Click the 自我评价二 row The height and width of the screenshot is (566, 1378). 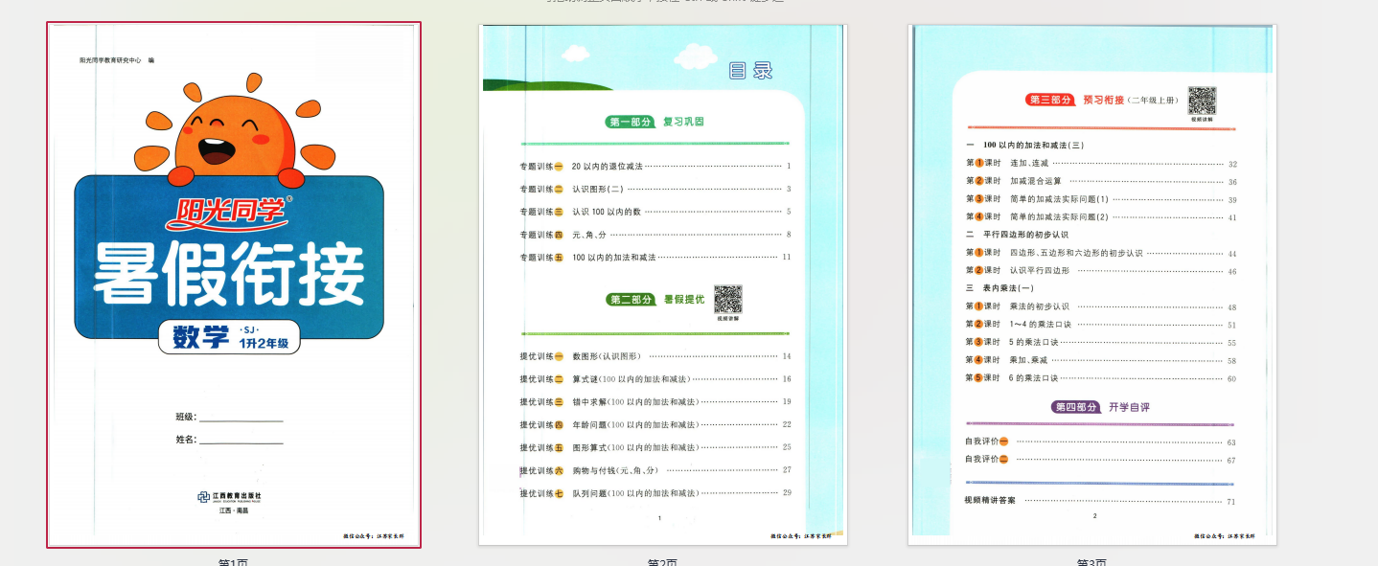pos(1101,460)
